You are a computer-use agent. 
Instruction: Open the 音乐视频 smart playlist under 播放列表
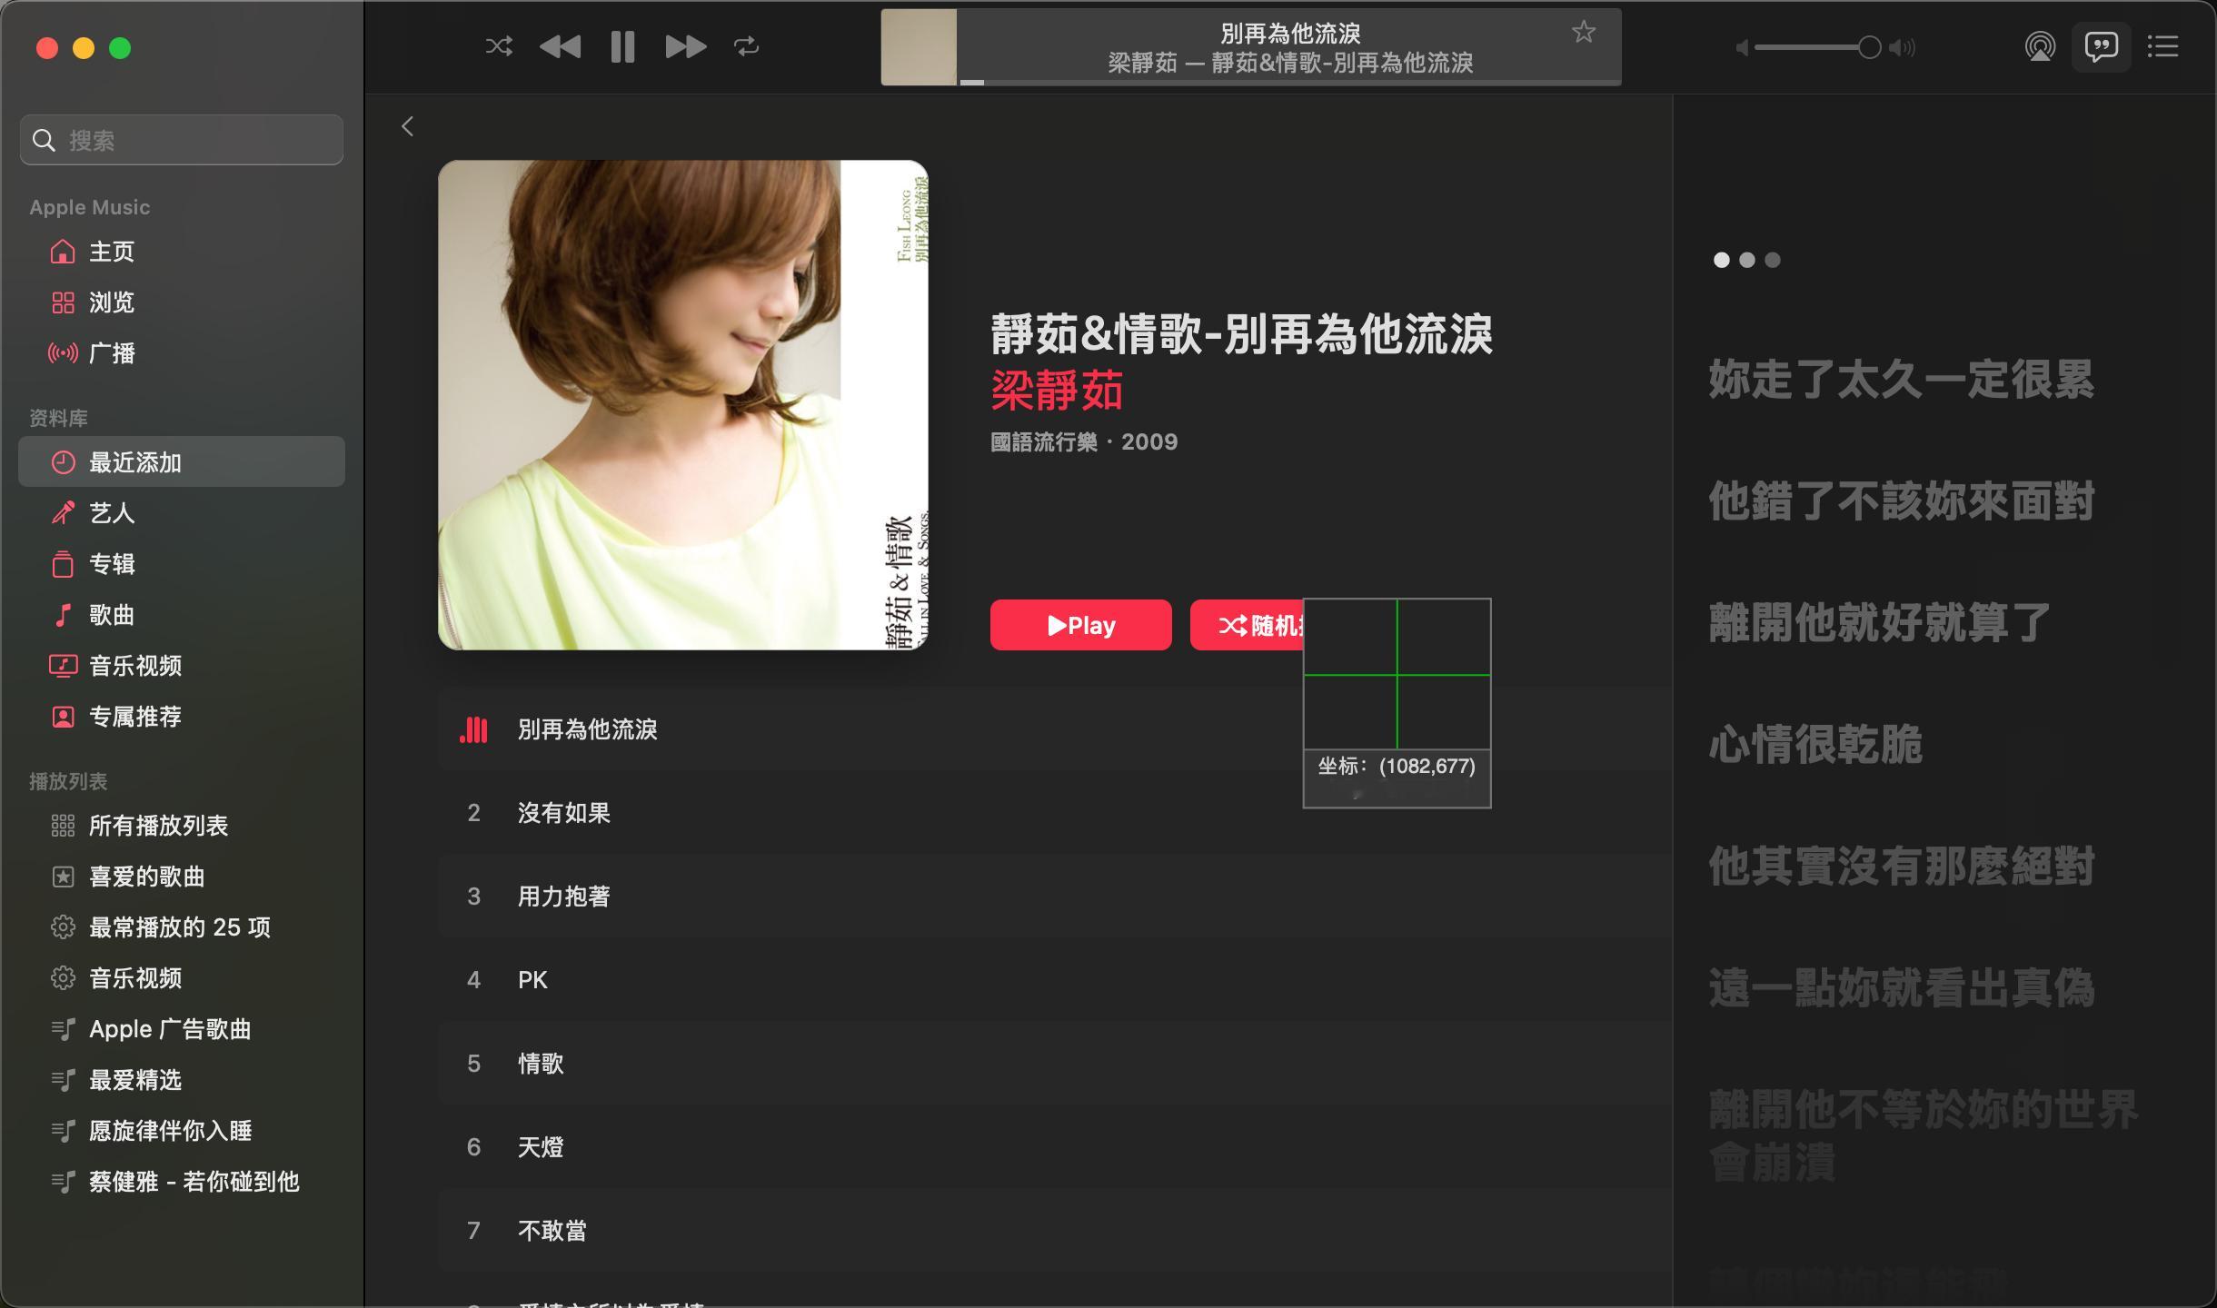(182, 978)
